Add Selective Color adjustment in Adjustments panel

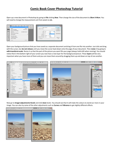(100, 77)
